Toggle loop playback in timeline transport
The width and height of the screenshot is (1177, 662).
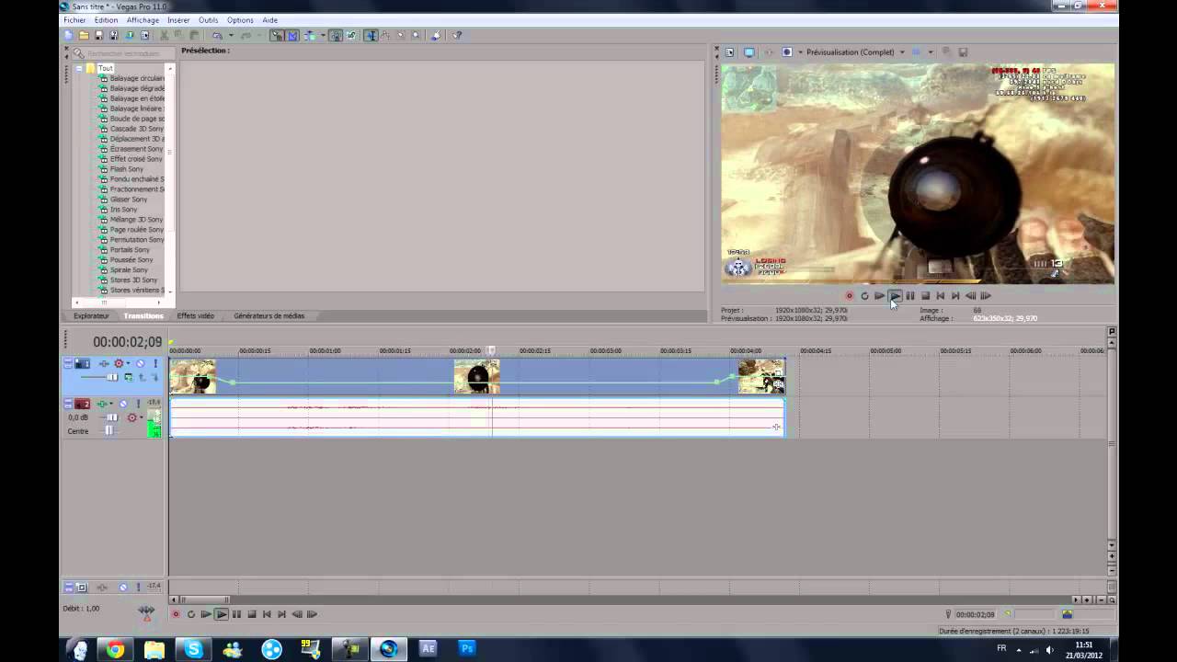tap(190, 614)
